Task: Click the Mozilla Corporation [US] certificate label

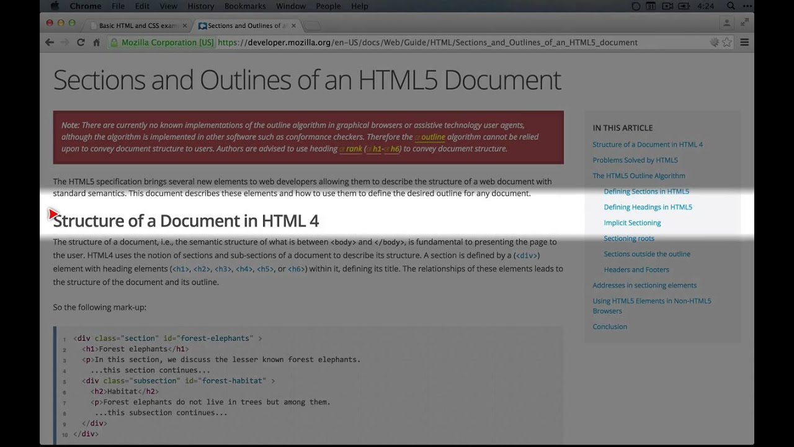Action: (x=167, y=42)
